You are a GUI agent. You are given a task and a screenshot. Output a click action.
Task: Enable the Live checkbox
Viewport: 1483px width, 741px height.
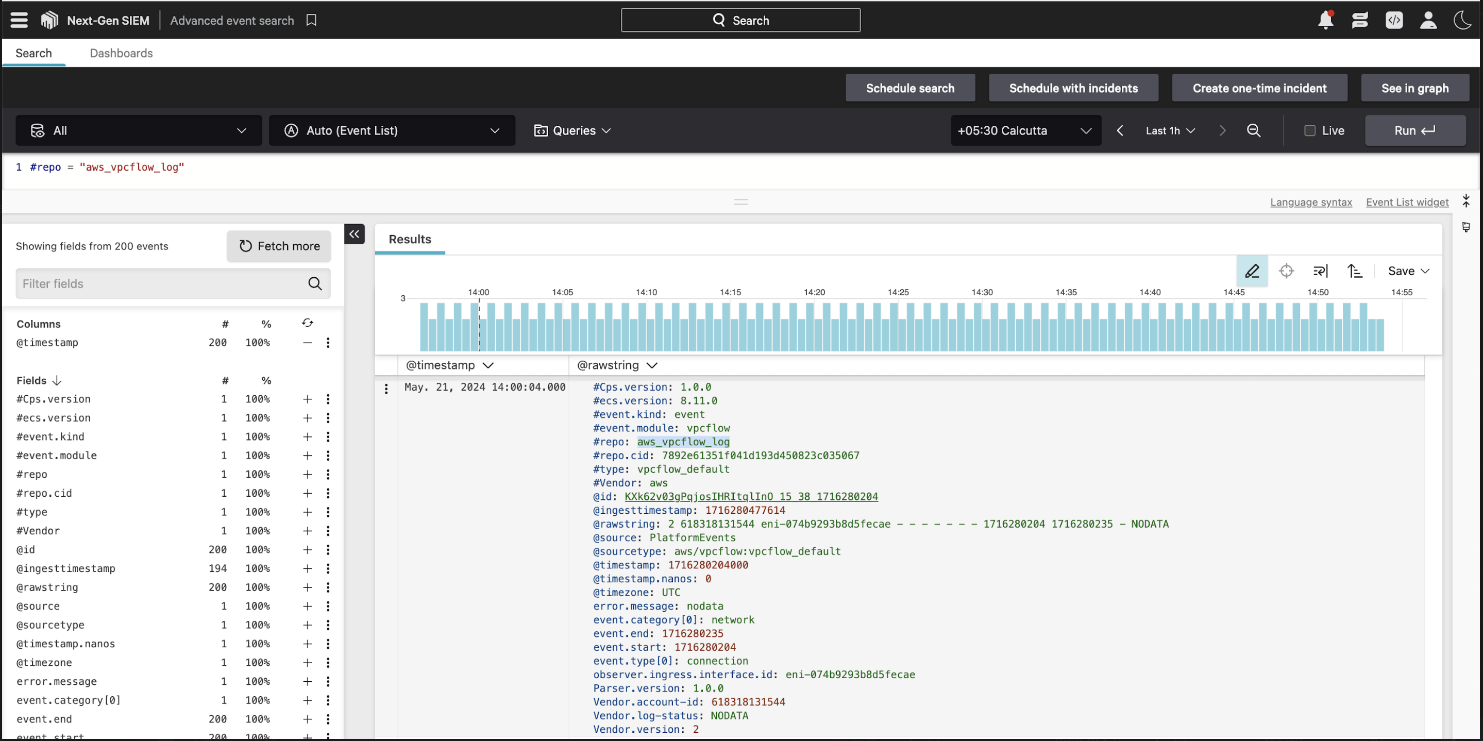[x=1310, y=131]
